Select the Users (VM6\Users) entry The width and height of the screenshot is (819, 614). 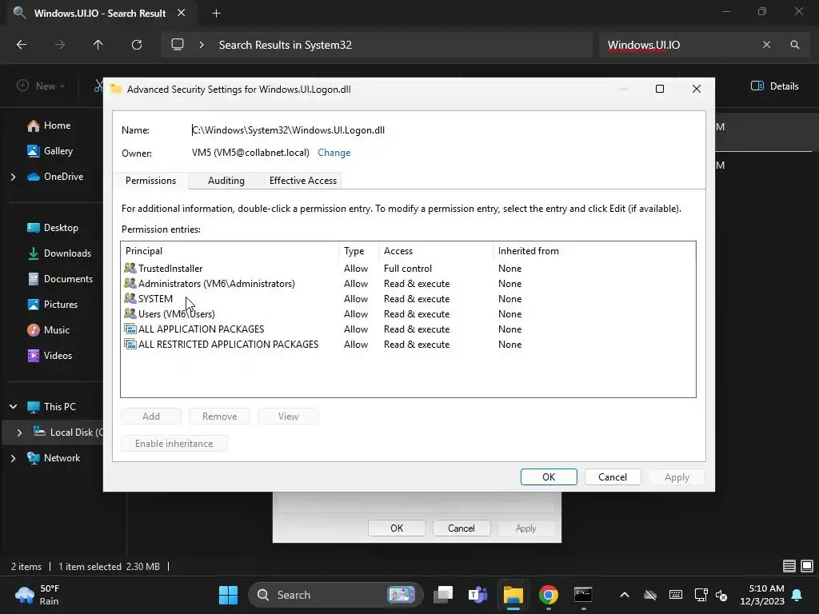(x=407, y=313)
